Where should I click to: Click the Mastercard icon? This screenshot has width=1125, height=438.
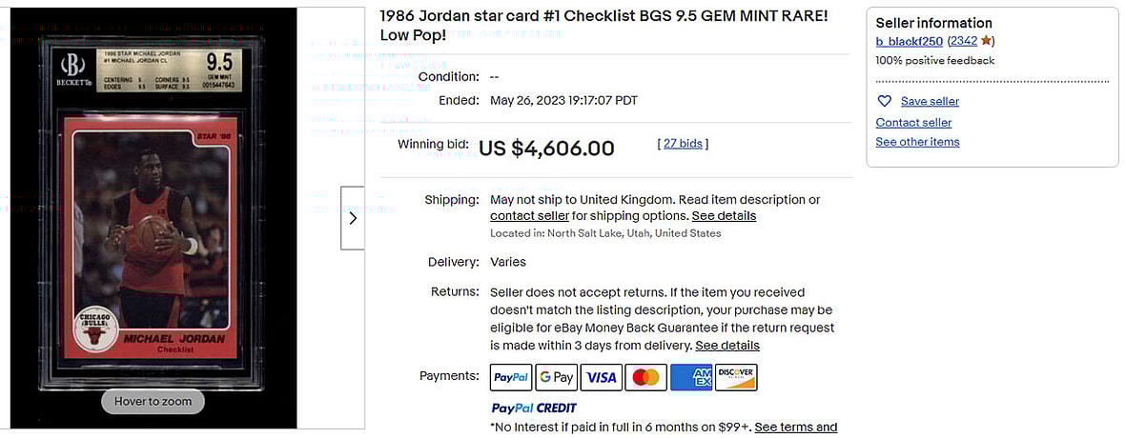tap(645, 377)
